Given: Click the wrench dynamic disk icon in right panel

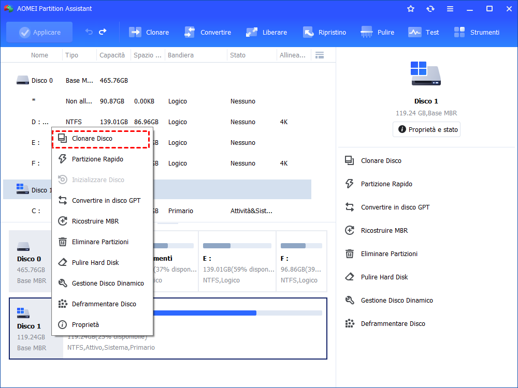Looking at the screenshot, I should click(350, 300).
